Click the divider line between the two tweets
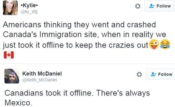The width and height of the screenshot is (175, 107). click(89, 64)
